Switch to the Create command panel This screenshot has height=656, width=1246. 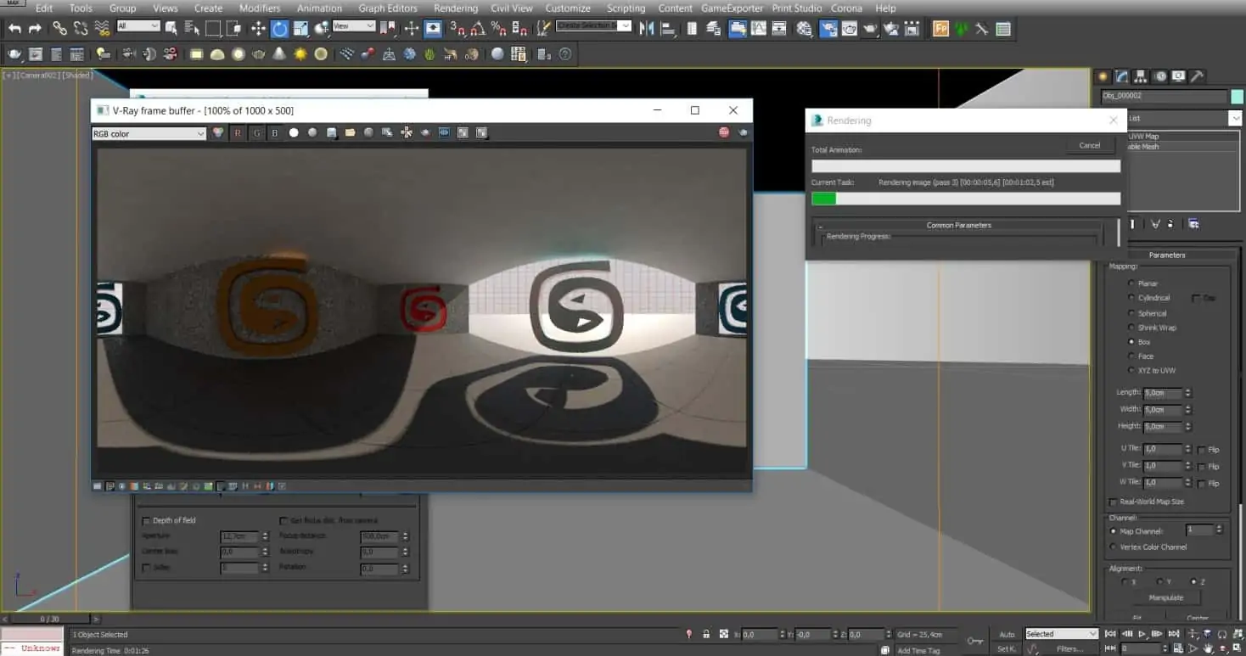click(x=1103, y=76)
